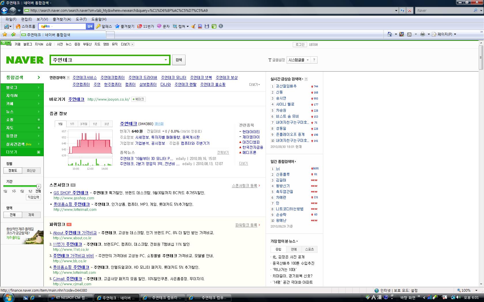Switch to 연예 news tab
This screenshot has height=302, width=484.
click(294, 249)
